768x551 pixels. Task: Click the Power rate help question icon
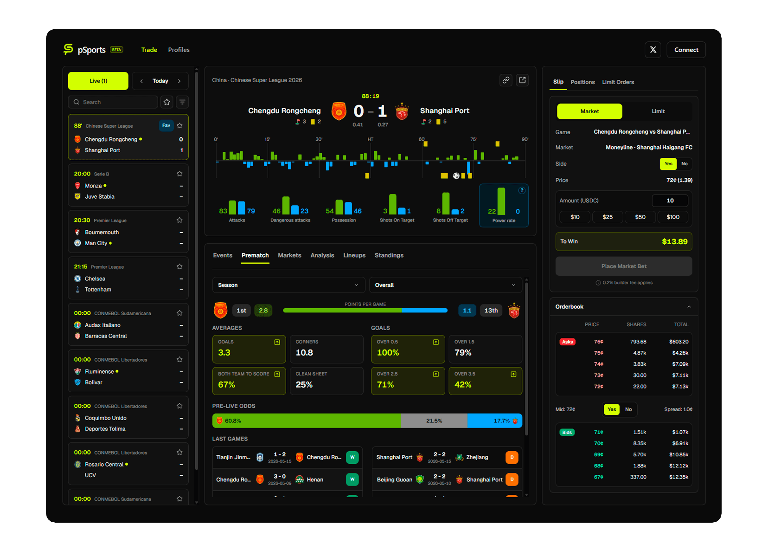tap(522, 190)
